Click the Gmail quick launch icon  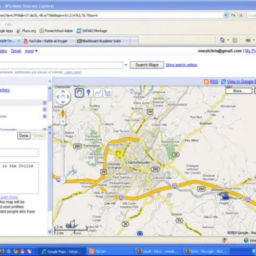tap(23, 251)
